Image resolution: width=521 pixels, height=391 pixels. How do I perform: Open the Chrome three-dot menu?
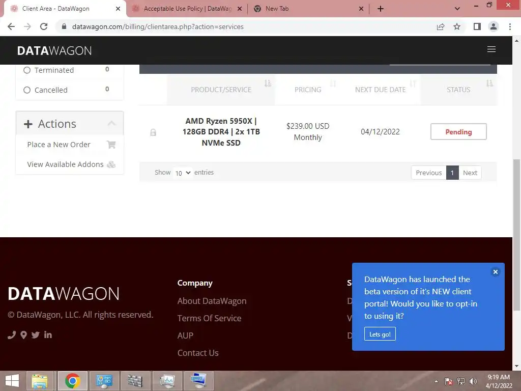pyautogui.click(x=510, y=26)
